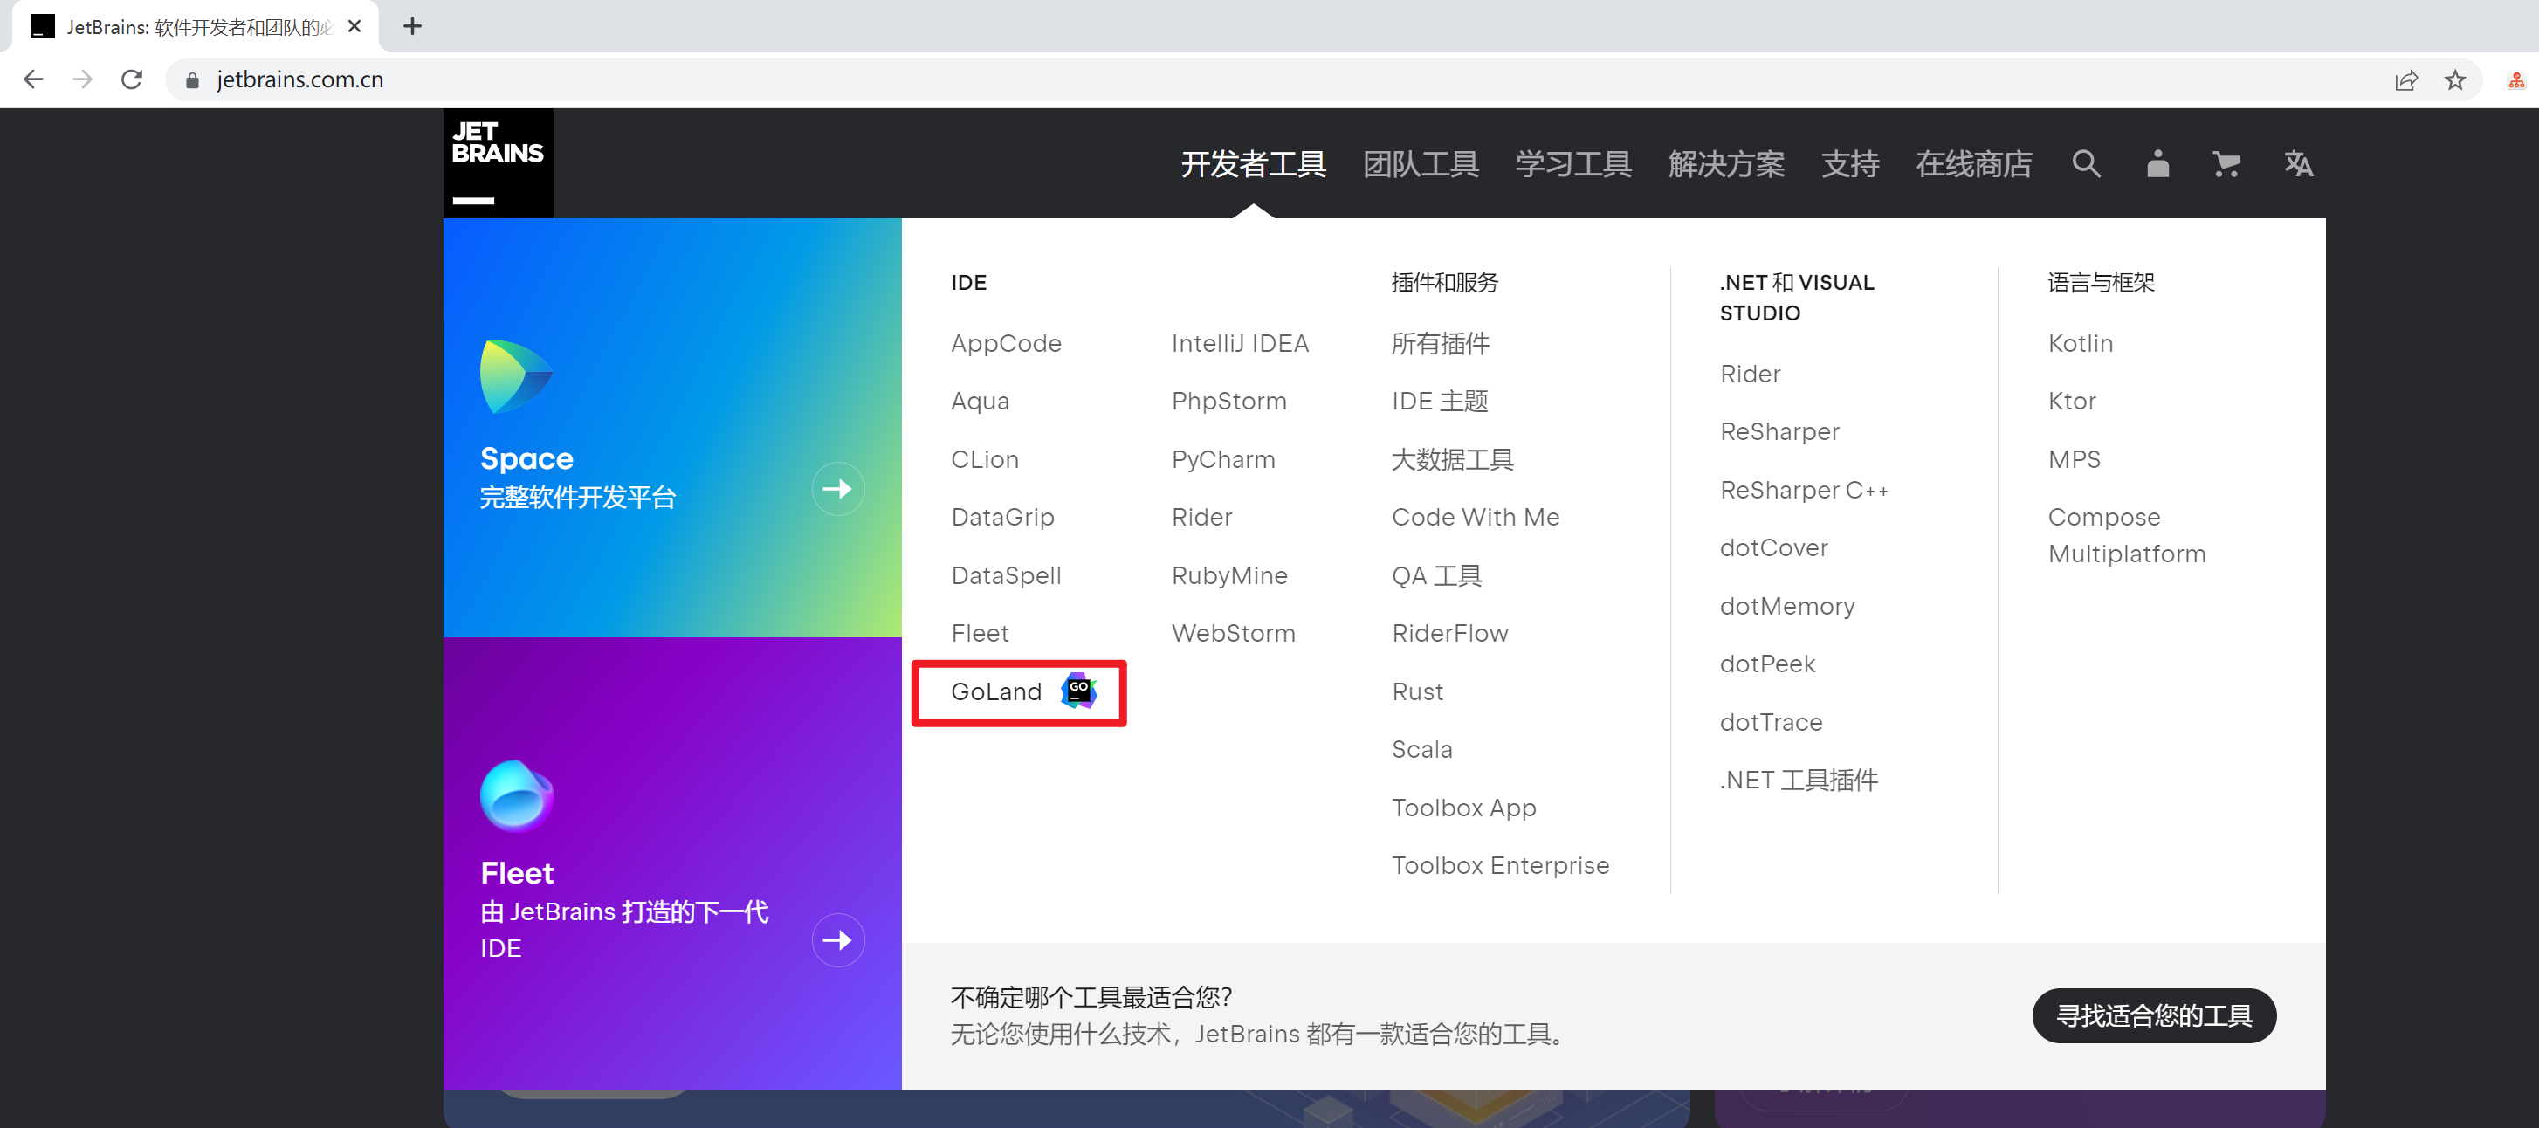Open the 团队工具 menu
This screenshot has height=1128, width=2539.
(1421, 163)
